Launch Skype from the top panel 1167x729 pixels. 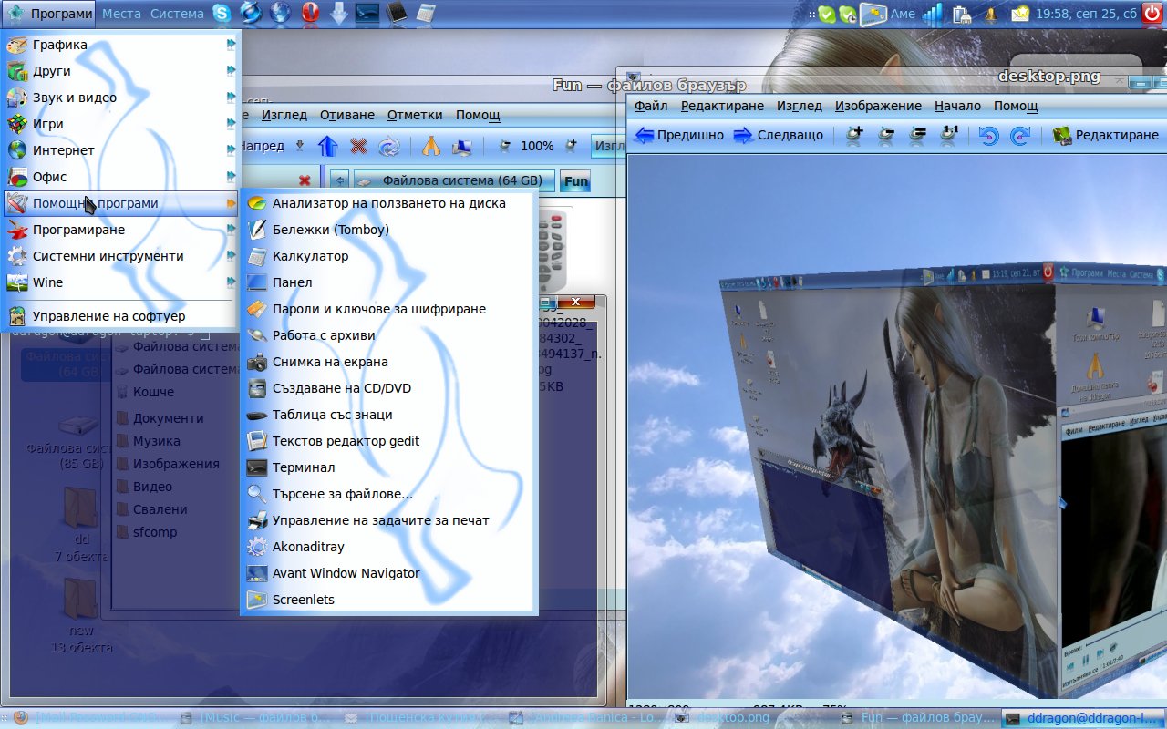tap(222, 14)
